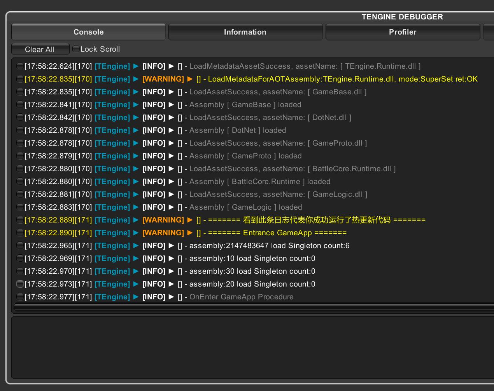The height and width of the screenshot is (391, 494).
Task: Click white arrow after INFO on DotNet.dll line
Action: coord(171,117)
